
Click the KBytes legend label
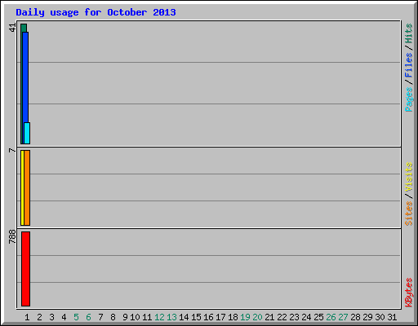pos(408,293)
